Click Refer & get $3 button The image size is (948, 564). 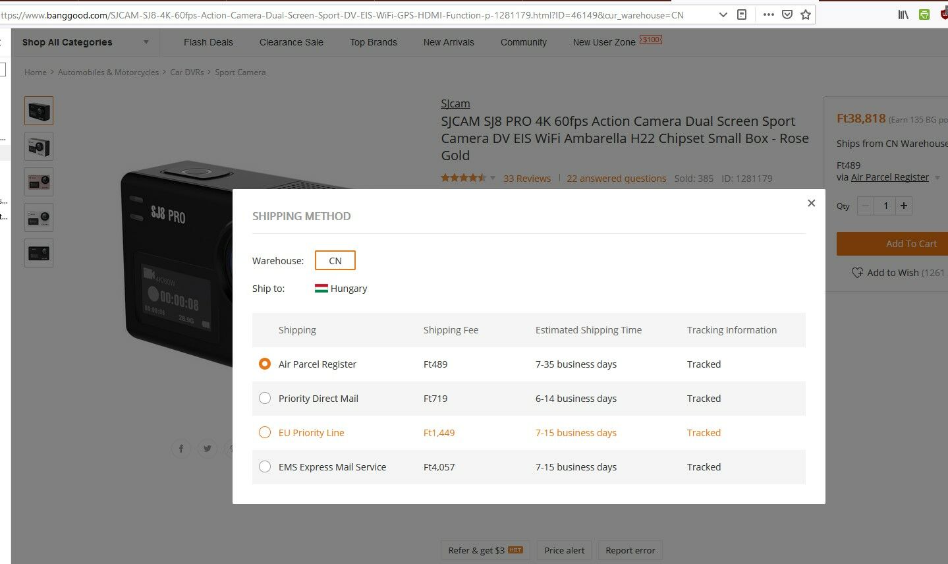click(x=486, y=550)
